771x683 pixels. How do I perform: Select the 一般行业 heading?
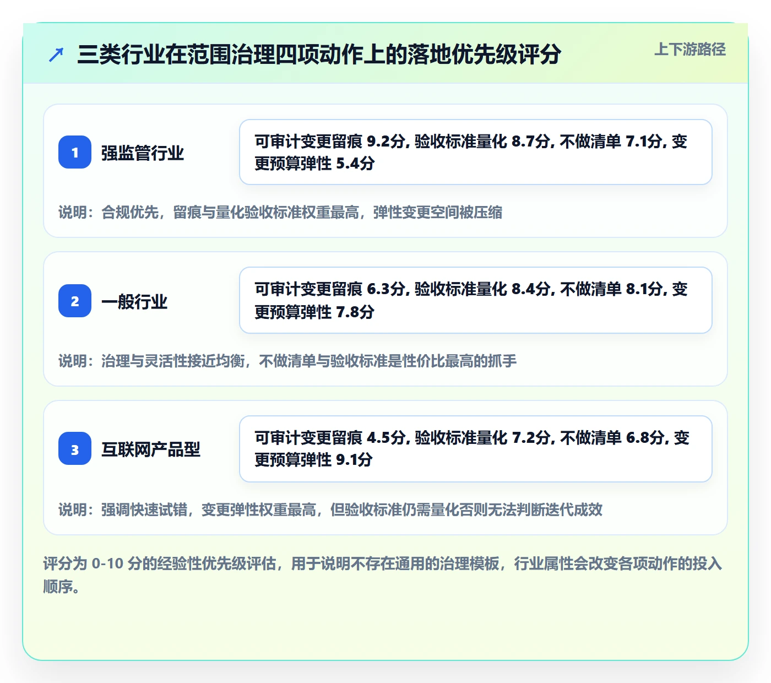point(134,301)
